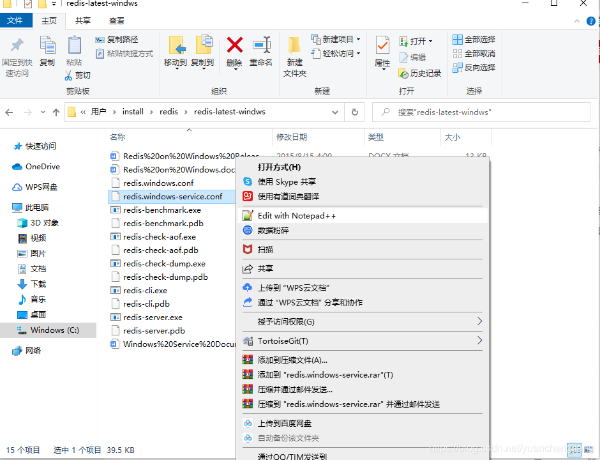Select Windows (C:) drive in sidebar
The width and height of the screenshot is (600, 460).
point(49,330)
